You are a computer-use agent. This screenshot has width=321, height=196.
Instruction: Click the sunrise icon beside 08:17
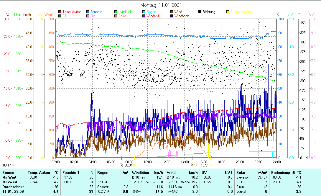click(13, 165)
